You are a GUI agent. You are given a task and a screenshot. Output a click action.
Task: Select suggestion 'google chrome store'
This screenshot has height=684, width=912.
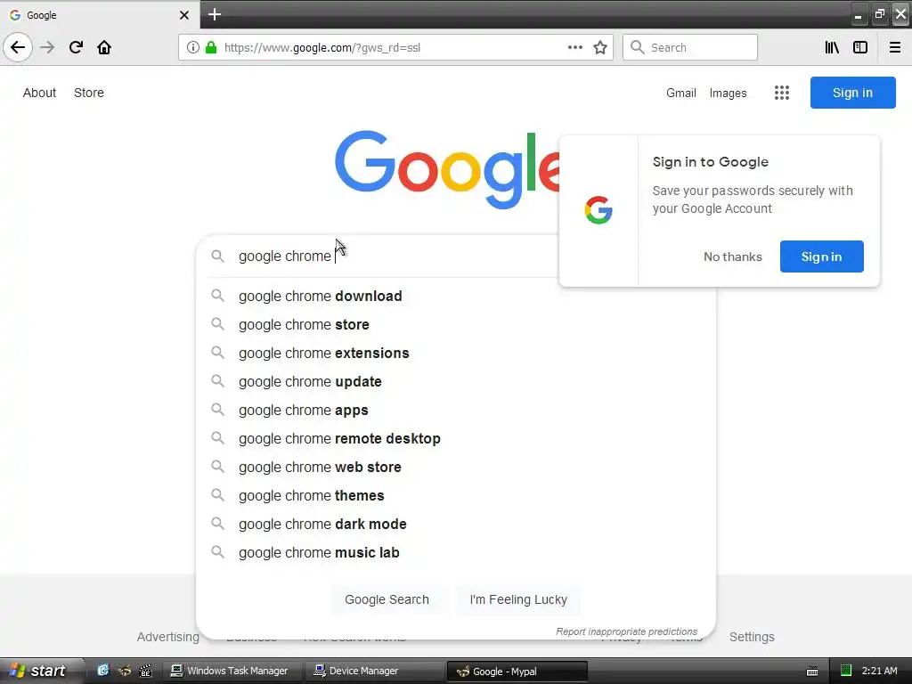pyautogui.click(x=456, y=324)
